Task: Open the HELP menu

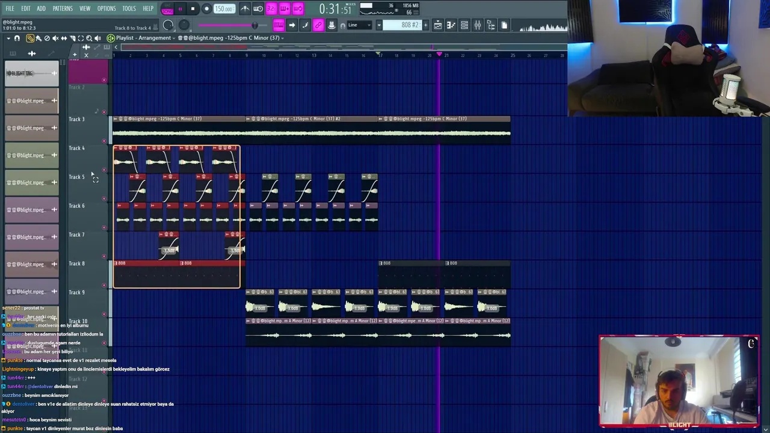Action: coord(148,8)
